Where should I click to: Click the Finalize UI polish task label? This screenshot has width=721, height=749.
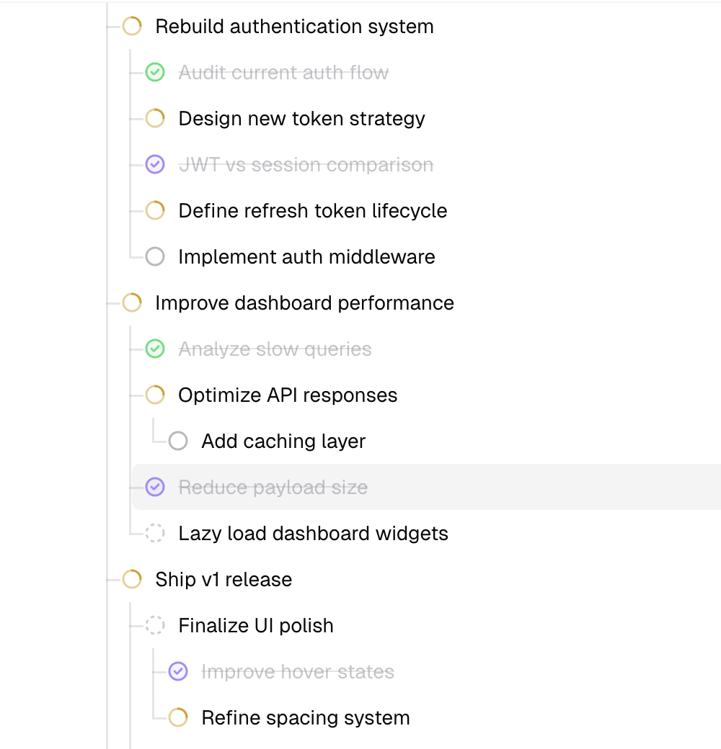[256, 625]
